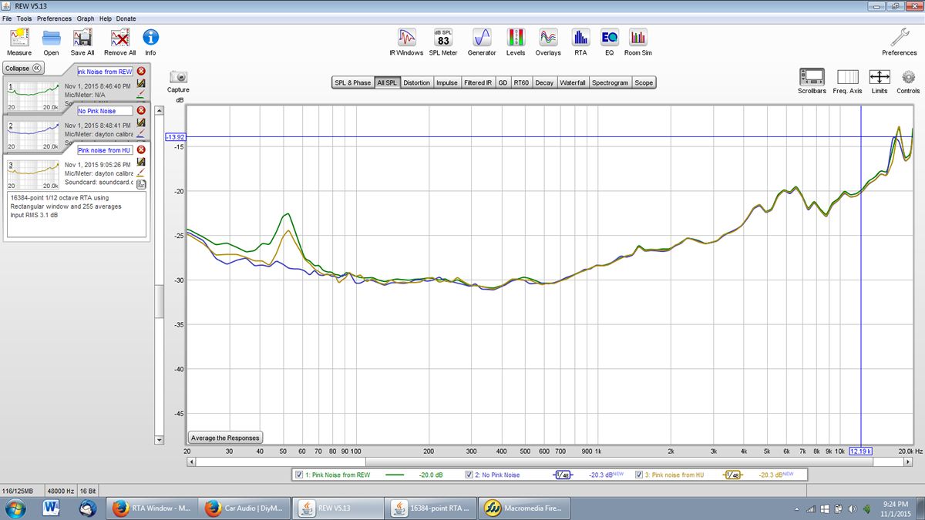Viewport: 925px width, 520px height.
Task: Capture the current graph image
Action: tap(178, 77)
